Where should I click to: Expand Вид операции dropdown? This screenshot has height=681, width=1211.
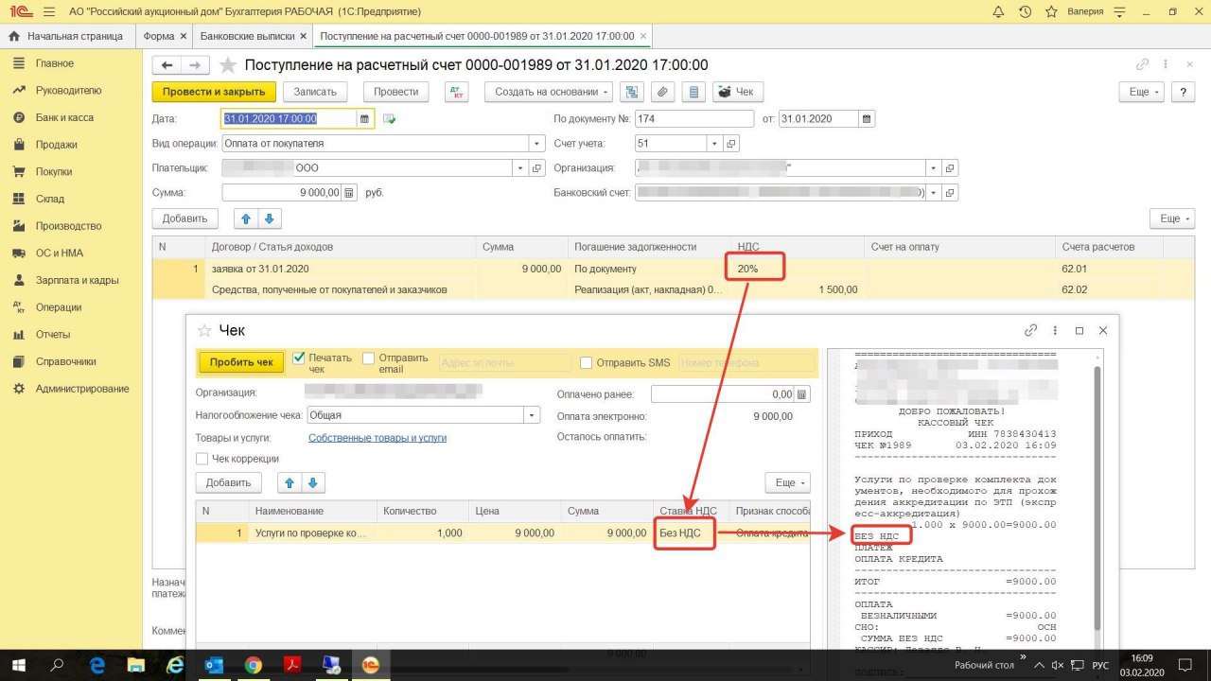point(537,144)
